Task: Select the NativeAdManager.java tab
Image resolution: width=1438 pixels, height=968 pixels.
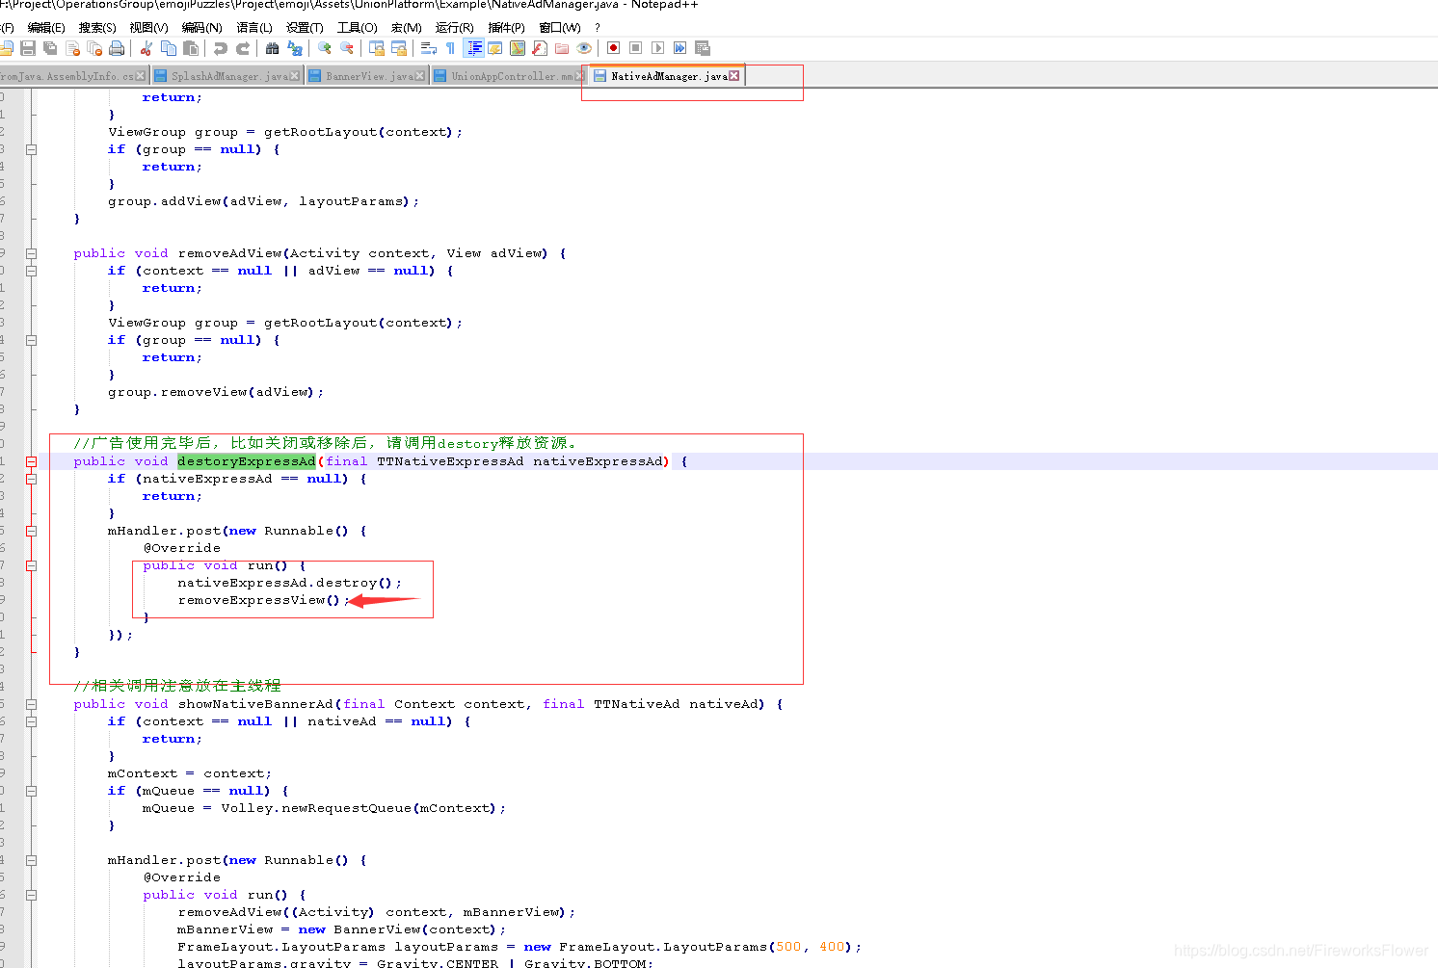Action: coord(667,76)
